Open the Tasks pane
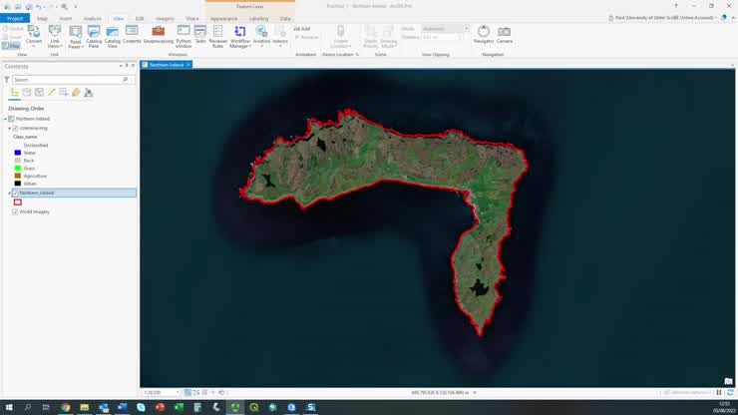The image size is (738, 415). (x=200, y=36)
